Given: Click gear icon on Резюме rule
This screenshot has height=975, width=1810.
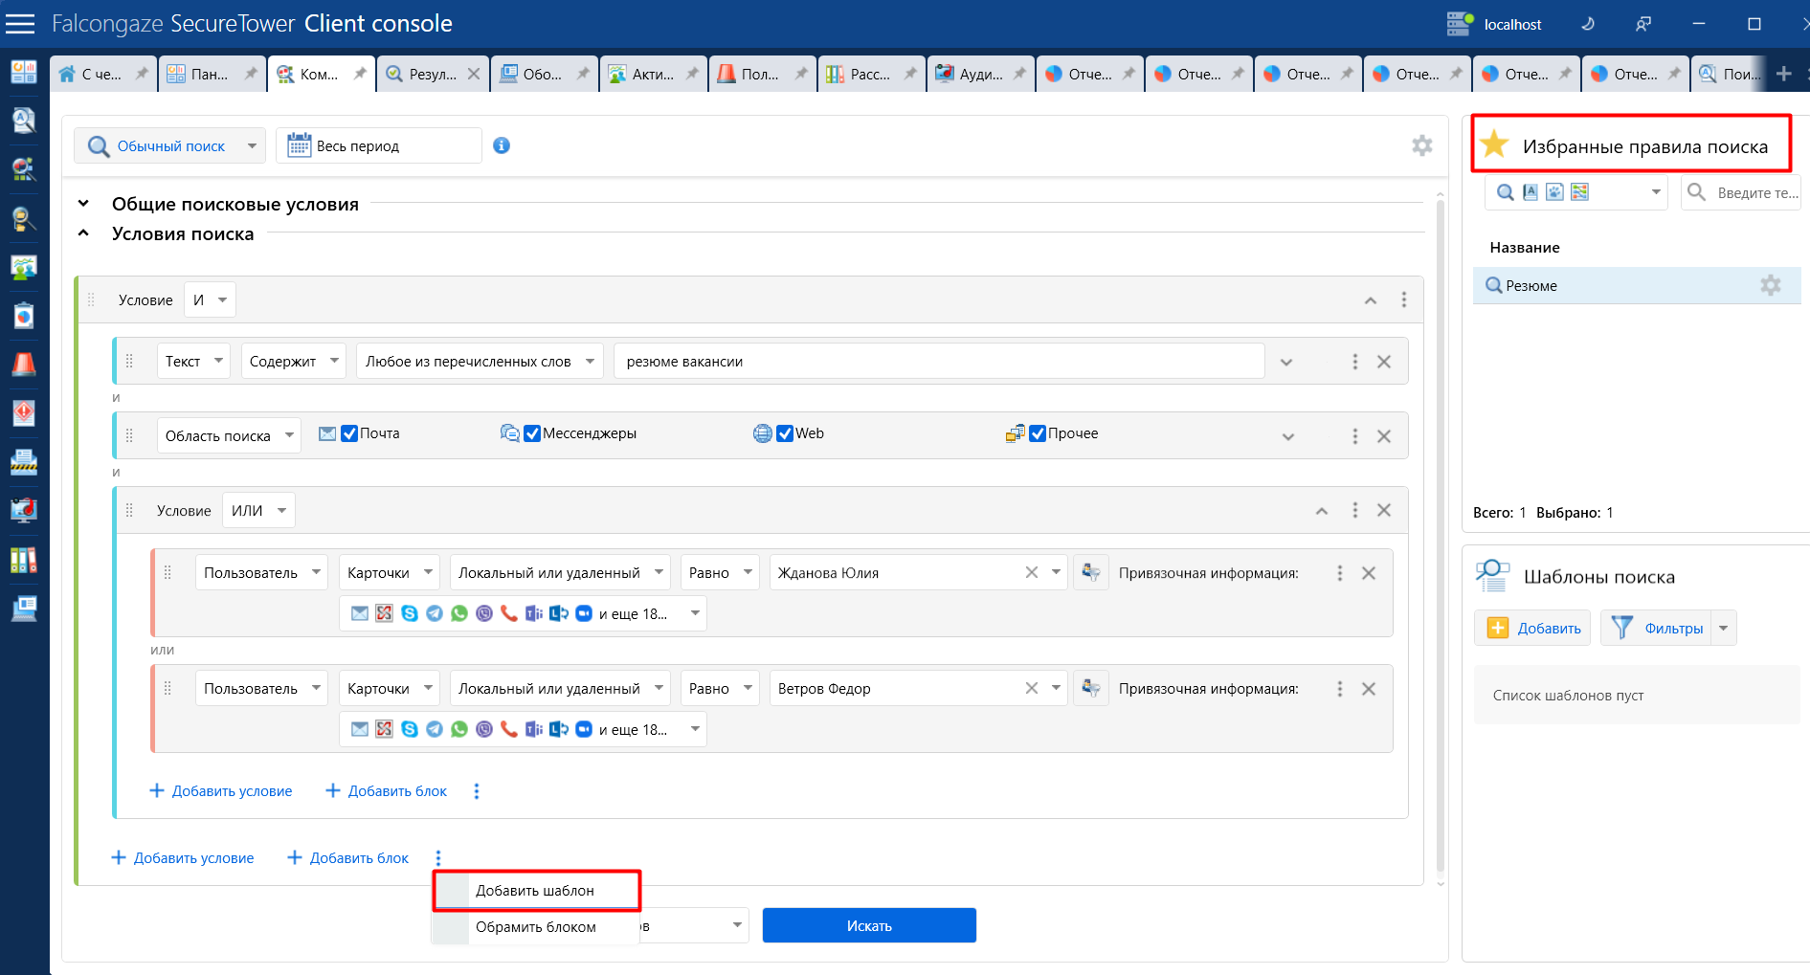Looking at the screenshot, I should (x=1770, y=285).
